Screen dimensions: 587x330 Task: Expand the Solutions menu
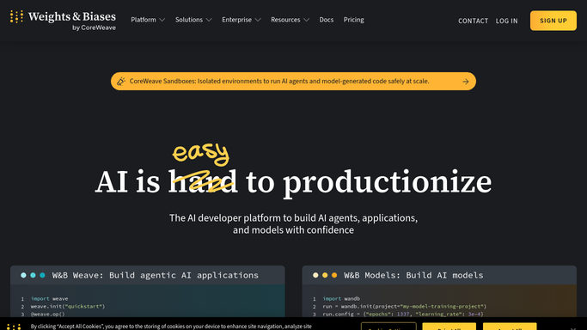coord(193,20)
